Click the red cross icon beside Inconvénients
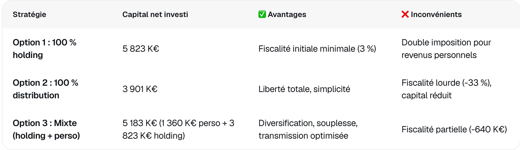Screen dimensions: 520x150 point(405,14)
